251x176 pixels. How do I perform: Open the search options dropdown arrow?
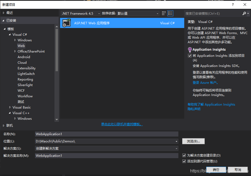[x=248, y=13]
